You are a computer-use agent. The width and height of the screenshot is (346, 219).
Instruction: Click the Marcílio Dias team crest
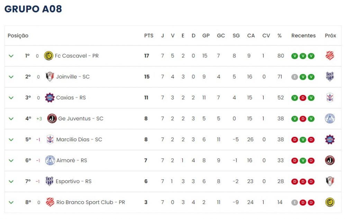click(x=50, y=140)
